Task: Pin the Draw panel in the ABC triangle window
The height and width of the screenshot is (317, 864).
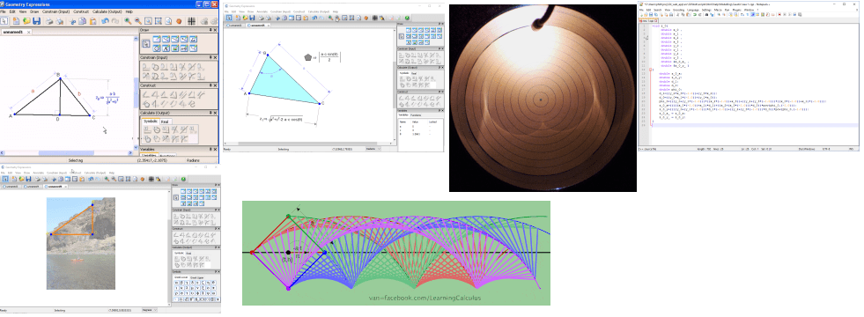Action: tap(210, 30)
